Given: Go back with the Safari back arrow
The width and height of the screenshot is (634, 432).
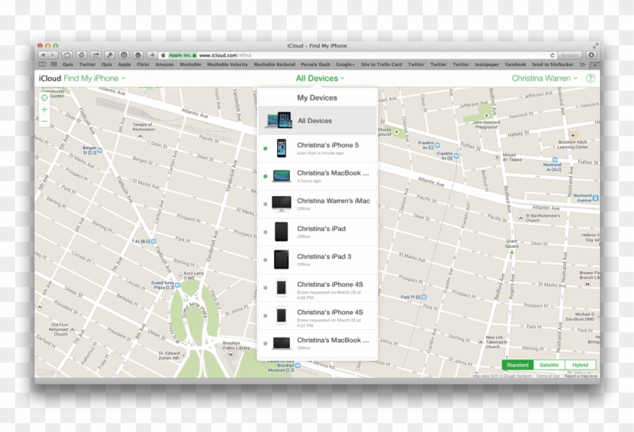Looking at the screenshot, I should (x=43, y=55).
